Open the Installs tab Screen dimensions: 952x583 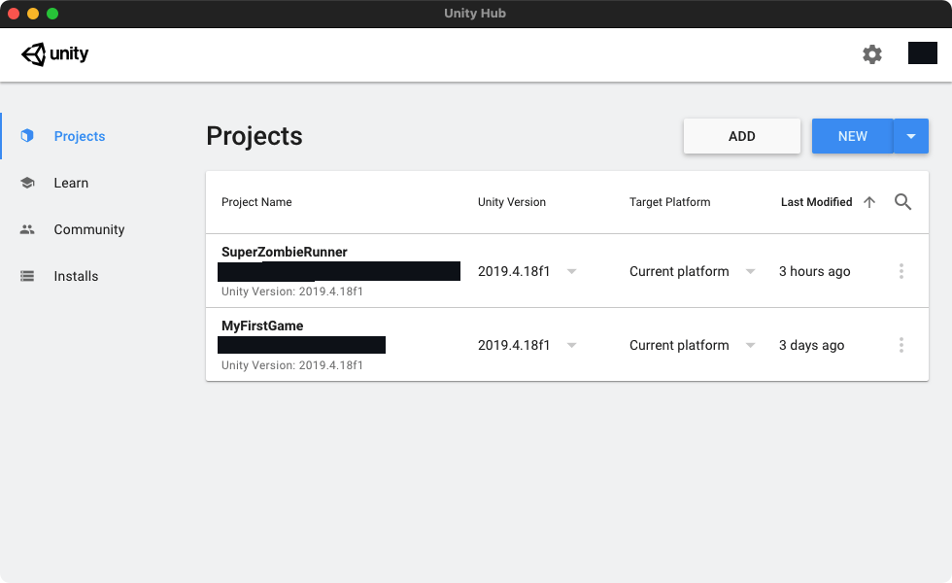click(x=76, y=276)
